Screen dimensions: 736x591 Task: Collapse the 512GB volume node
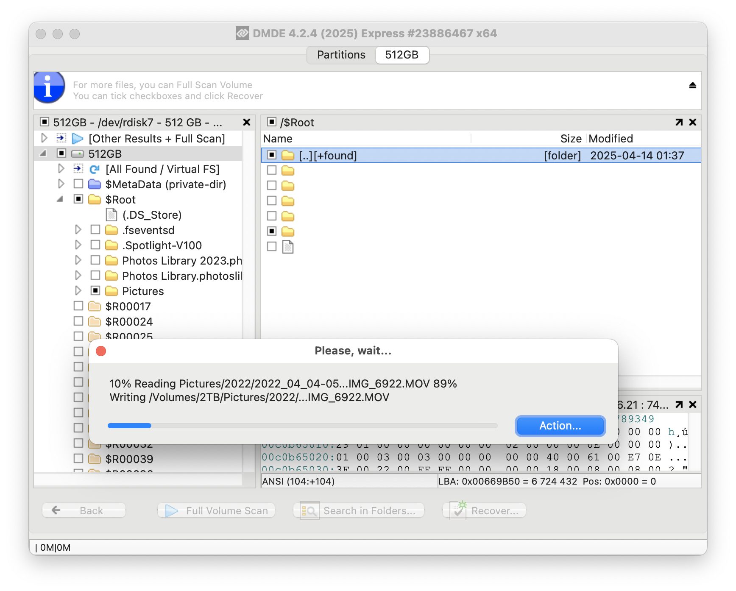click(43, 153)
